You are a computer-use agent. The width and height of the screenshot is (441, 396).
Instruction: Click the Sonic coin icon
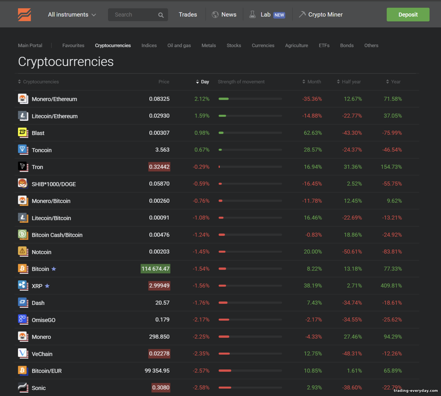click(x=23, y=387)
